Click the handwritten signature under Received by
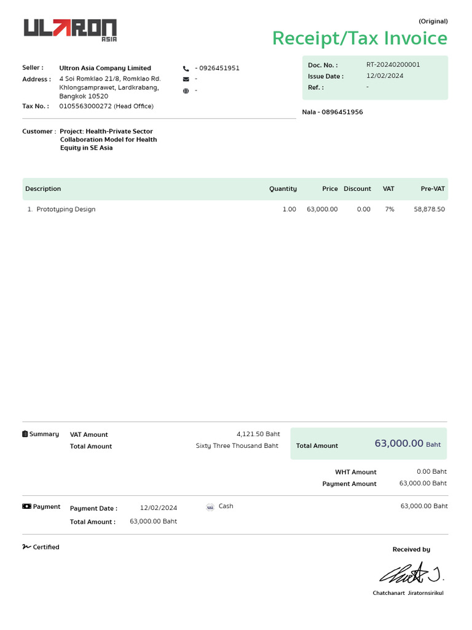Viewport: 472px width, 630px height. (x=411, y=573)
